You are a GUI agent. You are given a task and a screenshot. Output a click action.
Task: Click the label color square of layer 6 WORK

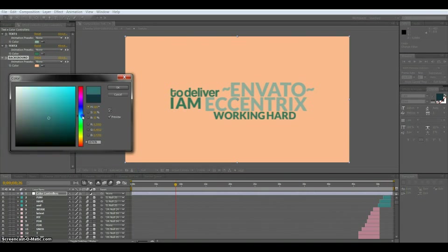tap(22, 210)
